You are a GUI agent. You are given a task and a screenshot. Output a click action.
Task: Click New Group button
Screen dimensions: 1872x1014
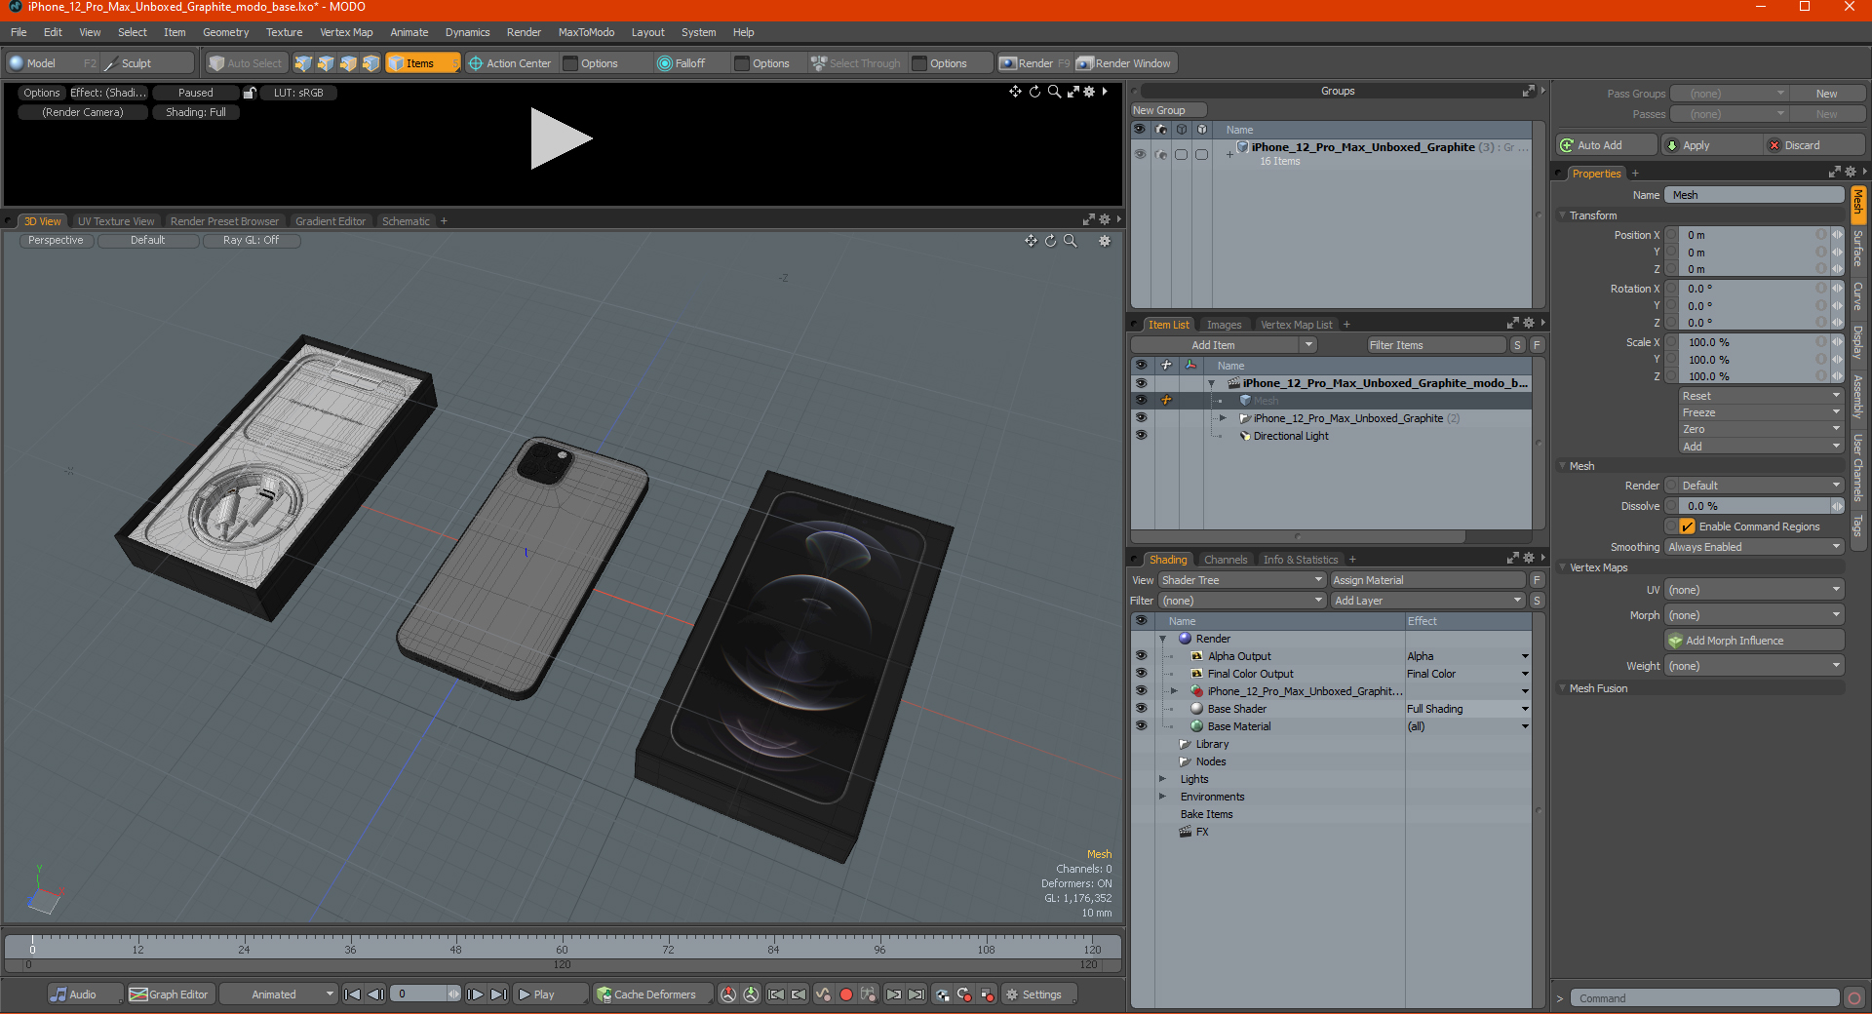(x=1167, y=110)
